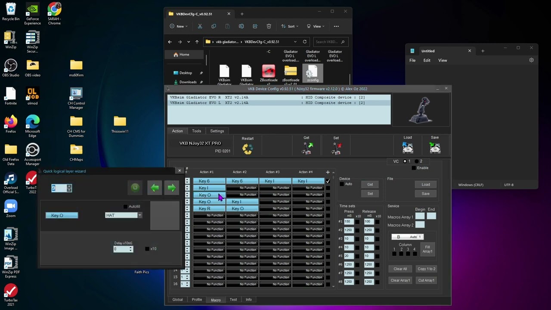Switch to the Profile bottom tab
Screen dimensions: 551x310
(197, 300)
